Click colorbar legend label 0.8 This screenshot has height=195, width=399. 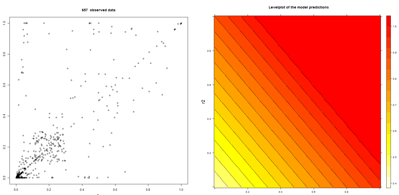[x=395, y=79]
